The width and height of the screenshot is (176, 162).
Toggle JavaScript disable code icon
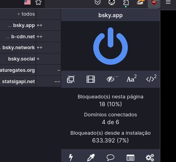(151, 78)
